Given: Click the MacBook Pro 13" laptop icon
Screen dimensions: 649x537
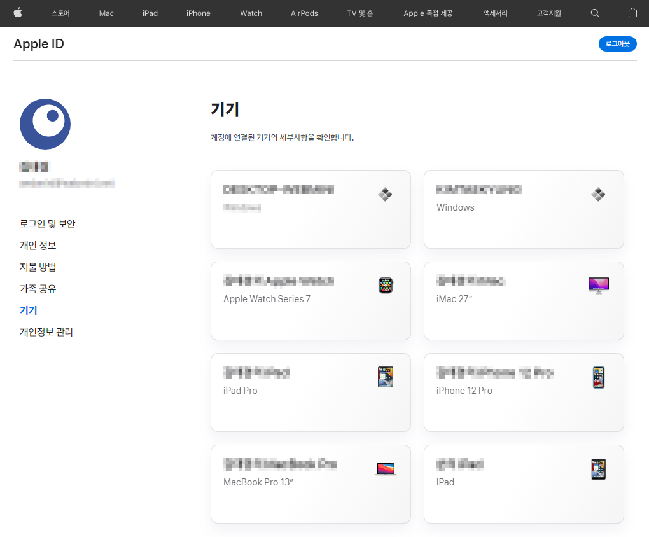Looking at the screenshot, I should [386, 469].
